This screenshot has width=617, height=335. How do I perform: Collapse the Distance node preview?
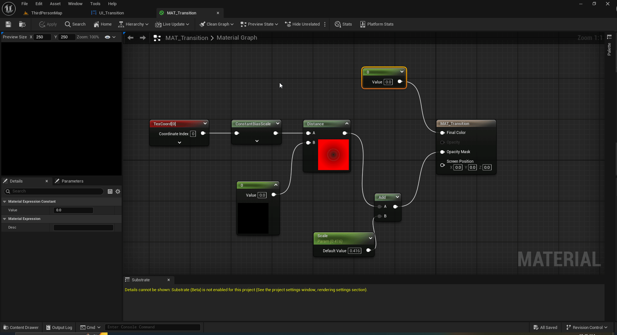point(347,123)
